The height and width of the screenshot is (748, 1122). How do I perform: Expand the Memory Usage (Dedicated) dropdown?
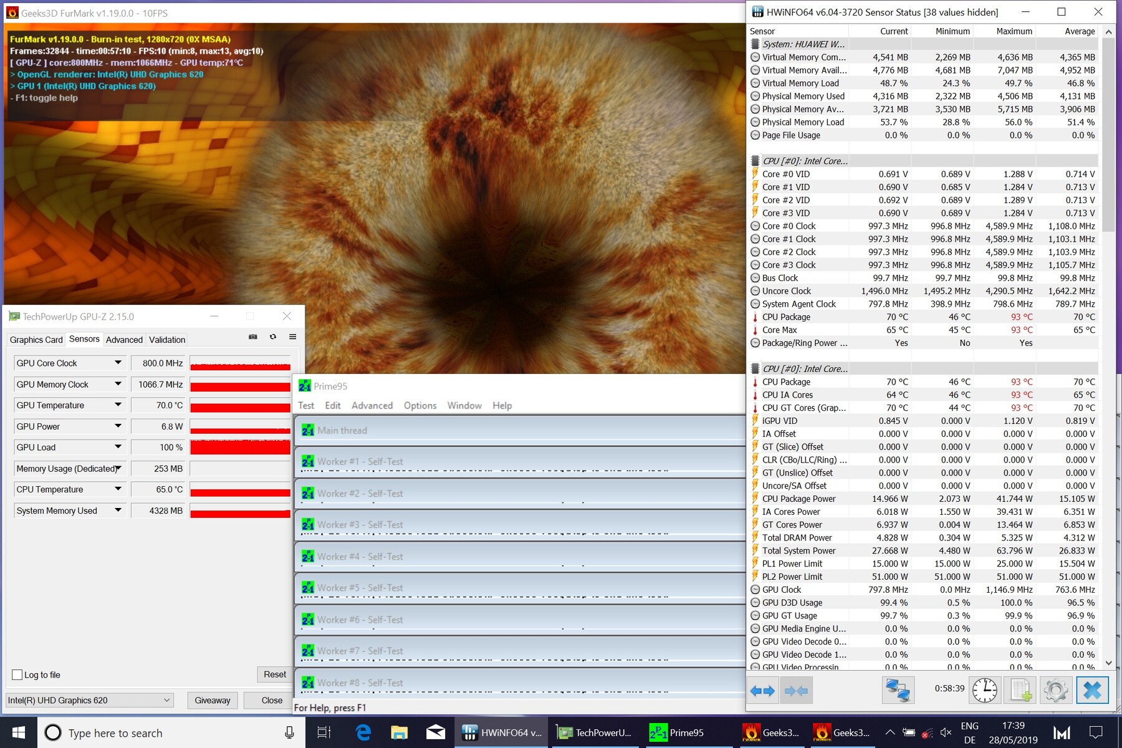point(118,468)
